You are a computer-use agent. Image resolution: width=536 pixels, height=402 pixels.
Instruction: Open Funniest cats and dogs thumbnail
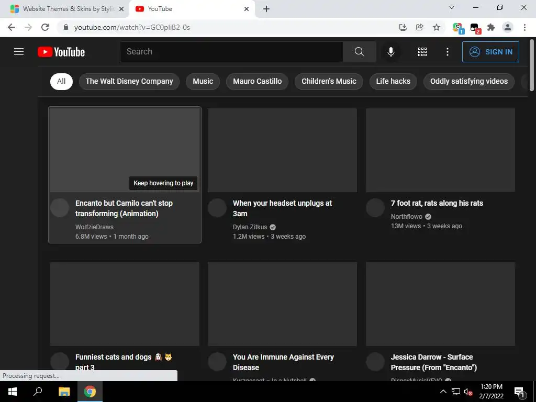[125, 304]
